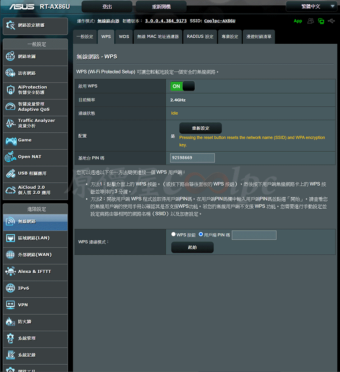Select the 用戶端 PIN 碼 radio option

[201, 234]
